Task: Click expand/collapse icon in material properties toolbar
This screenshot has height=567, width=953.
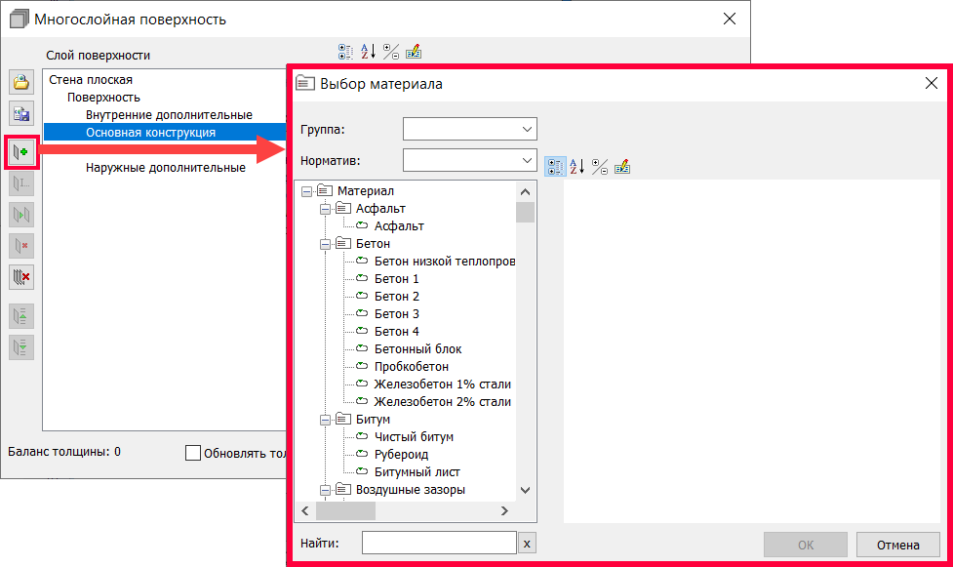Action: [x=600, y=167]
